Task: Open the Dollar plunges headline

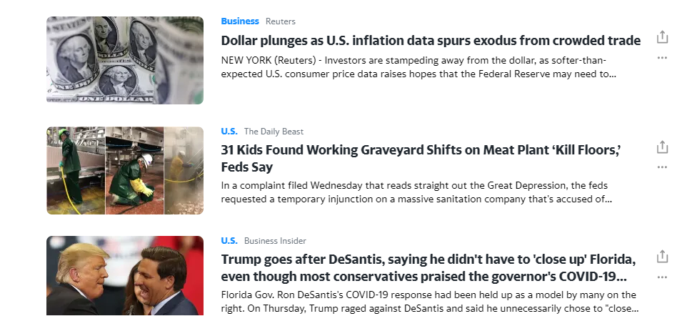Action: [431, 41]
